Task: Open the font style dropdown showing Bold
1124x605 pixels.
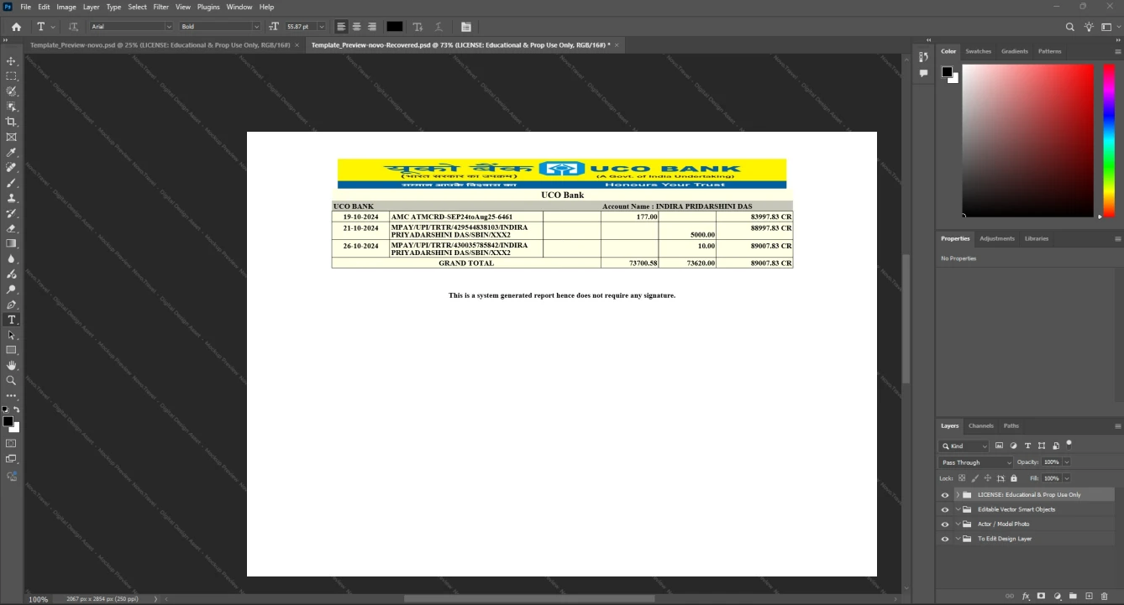Action: 220,27
